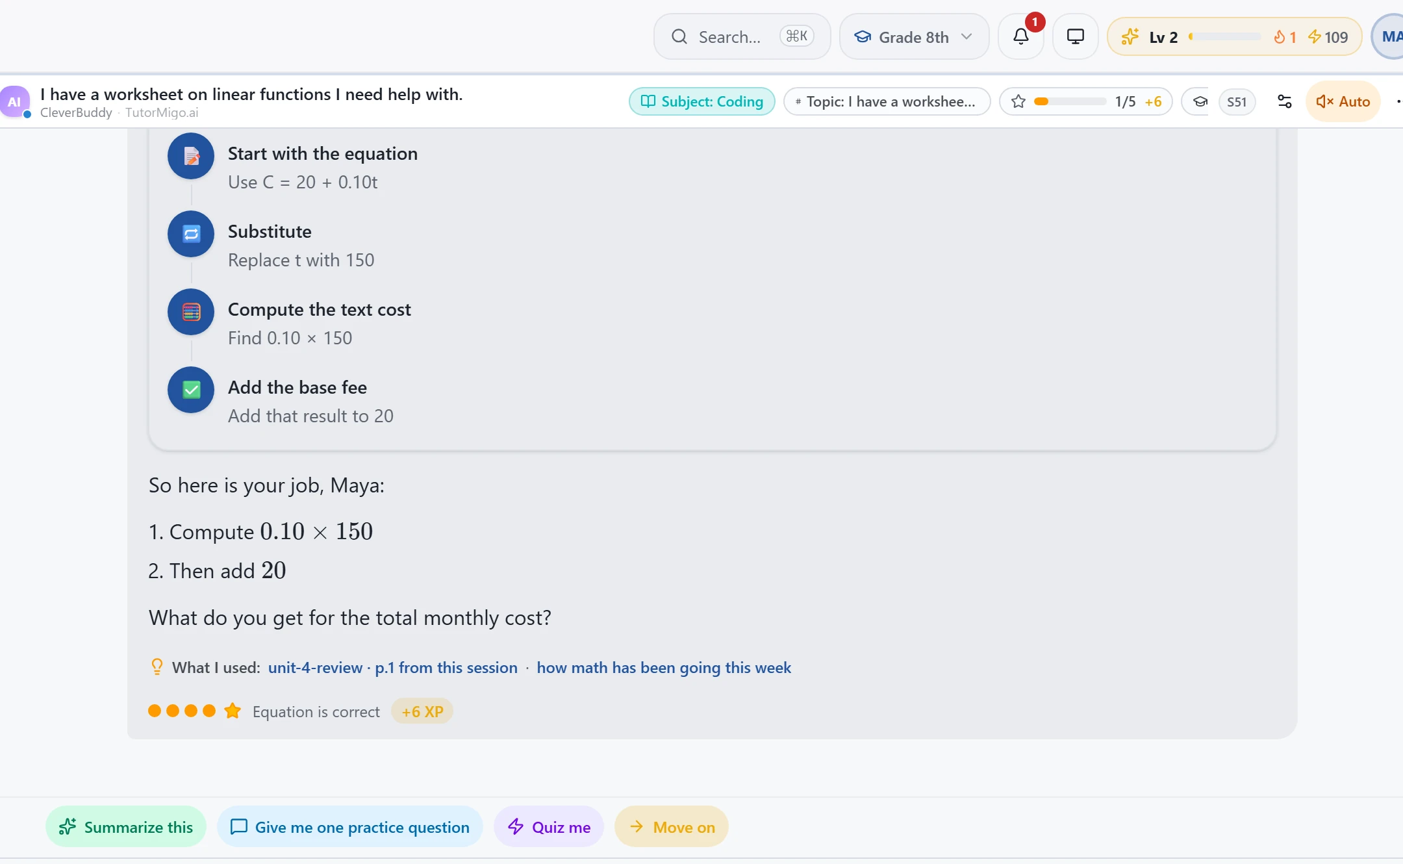Click Move on suggestion

pyautogui.click(x=672, y=826)
